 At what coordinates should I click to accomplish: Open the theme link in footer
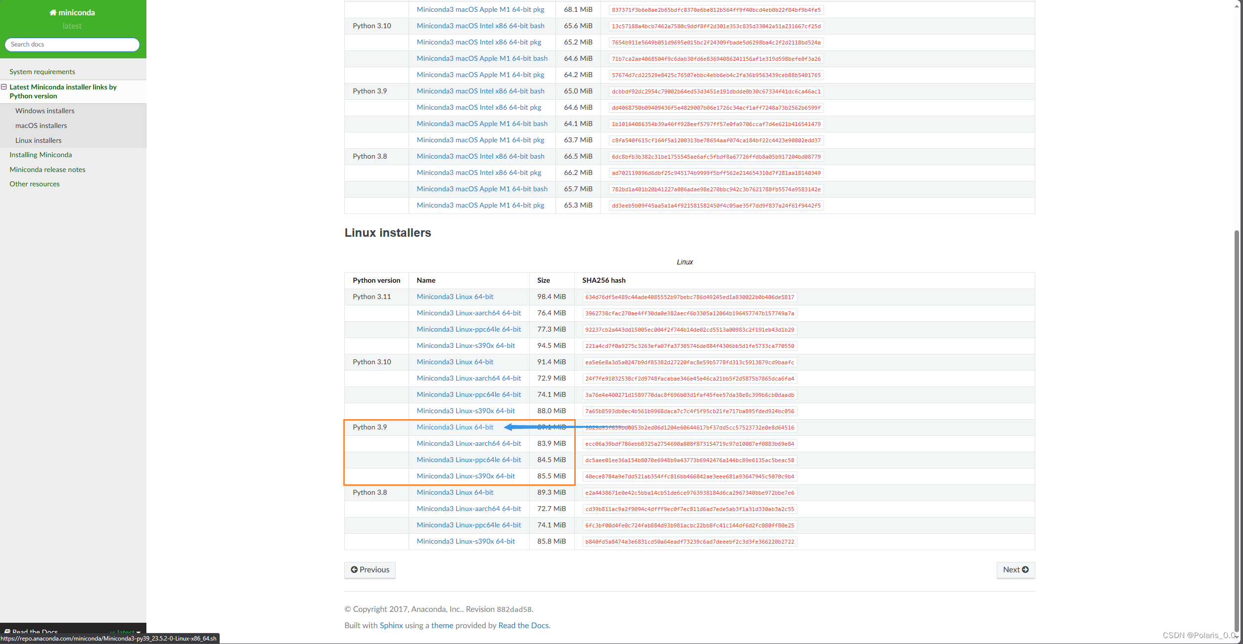442,625
